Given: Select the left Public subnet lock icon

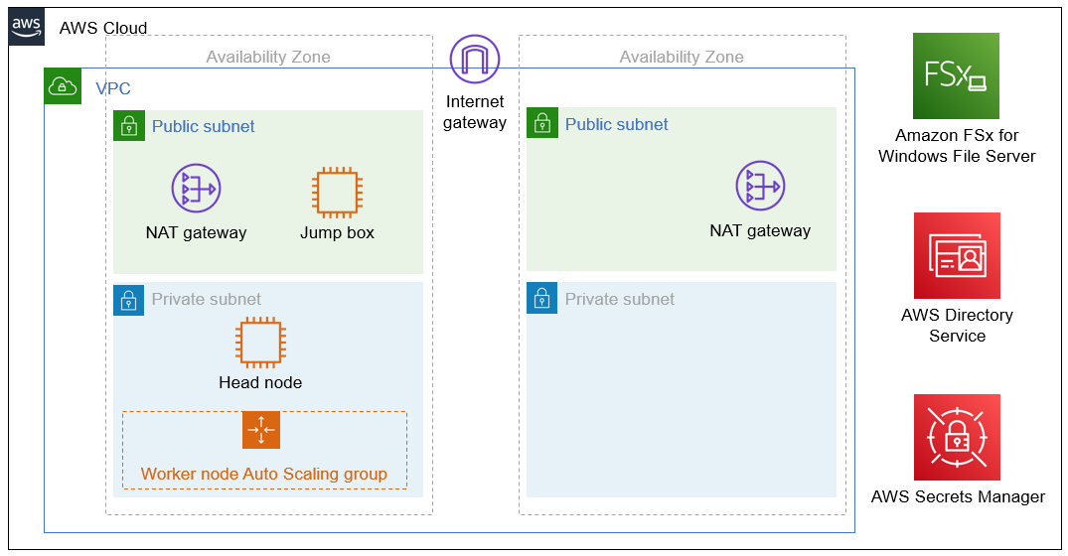Looking at the screenshot, I should pos(129,126).
